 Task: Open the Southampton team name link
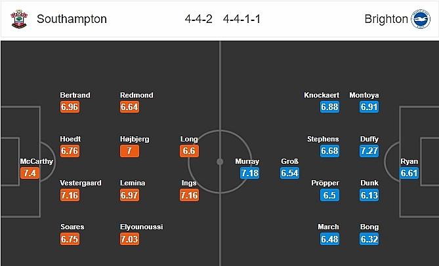click(x=72, y=19)
